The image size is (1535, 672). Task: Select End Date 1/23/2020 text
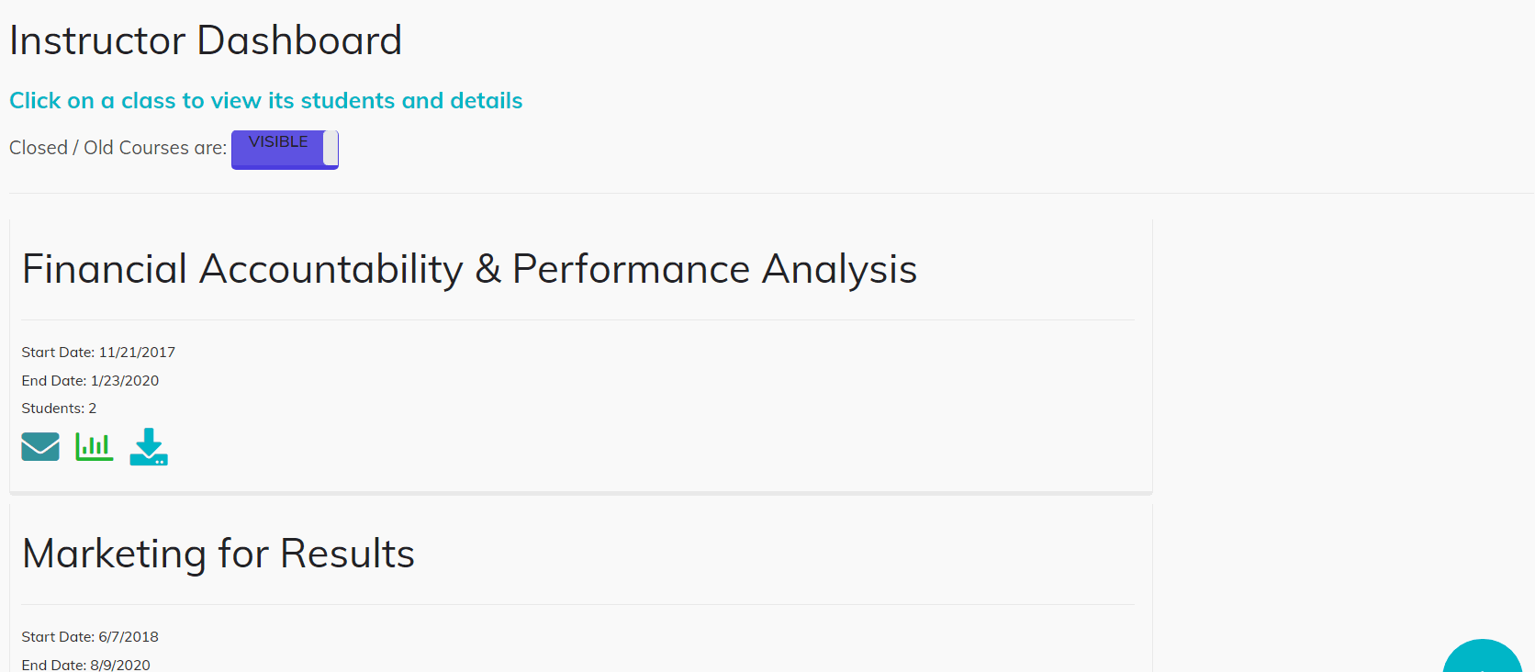(x=90, y=381)
